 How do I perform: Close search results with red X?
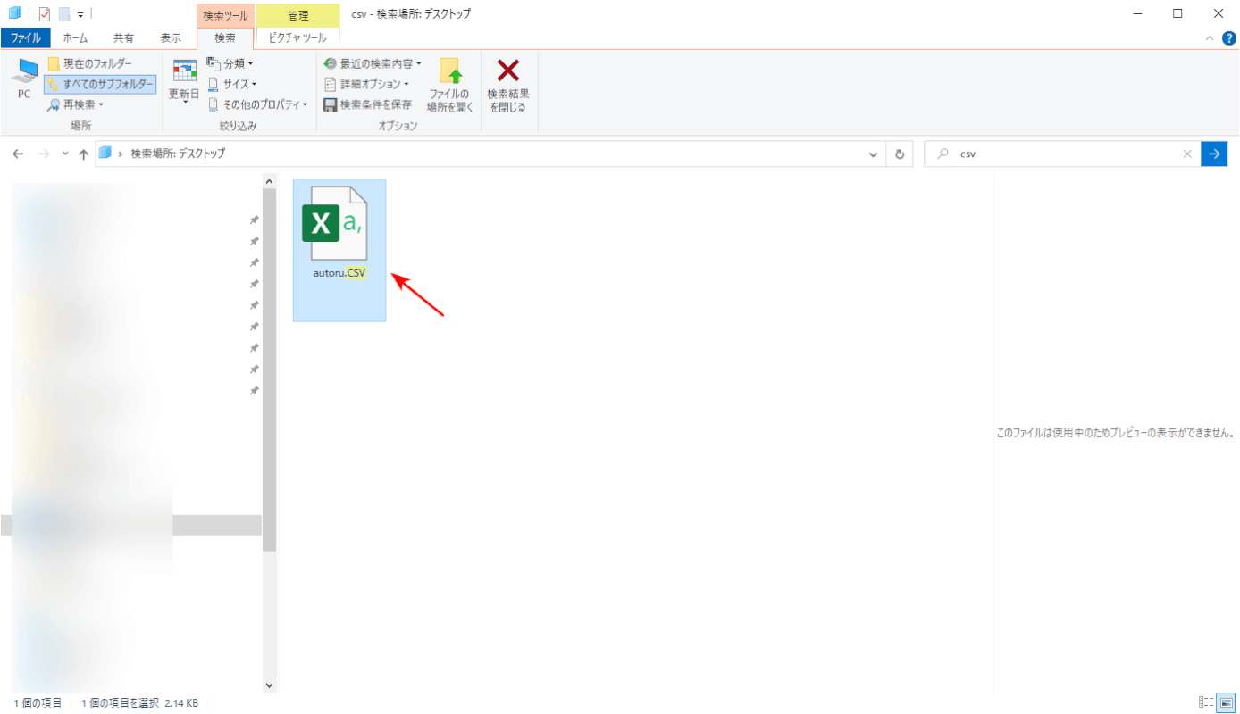(x=507, y=85)
